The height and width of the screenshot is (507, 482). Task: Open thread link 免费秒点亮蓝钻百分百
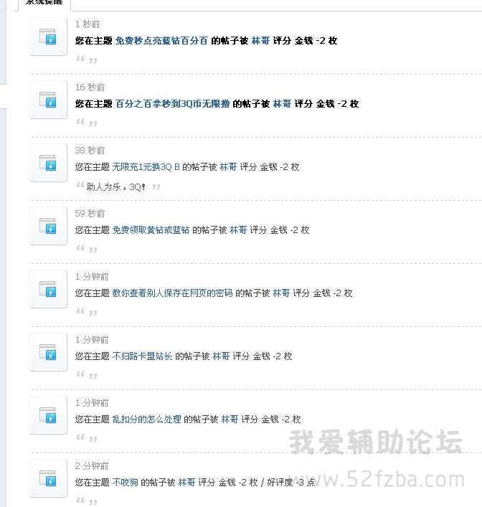pyautogui.click(x=161, y=41)
